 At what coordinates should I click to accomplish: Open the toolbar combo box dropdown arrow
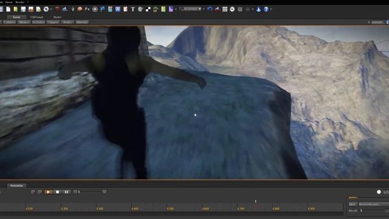[x=200, y=9]
